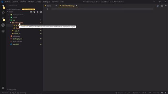The image size is (168, 94).
Task: Click the VS Code logo icon
Action: [x=2, y=2]
